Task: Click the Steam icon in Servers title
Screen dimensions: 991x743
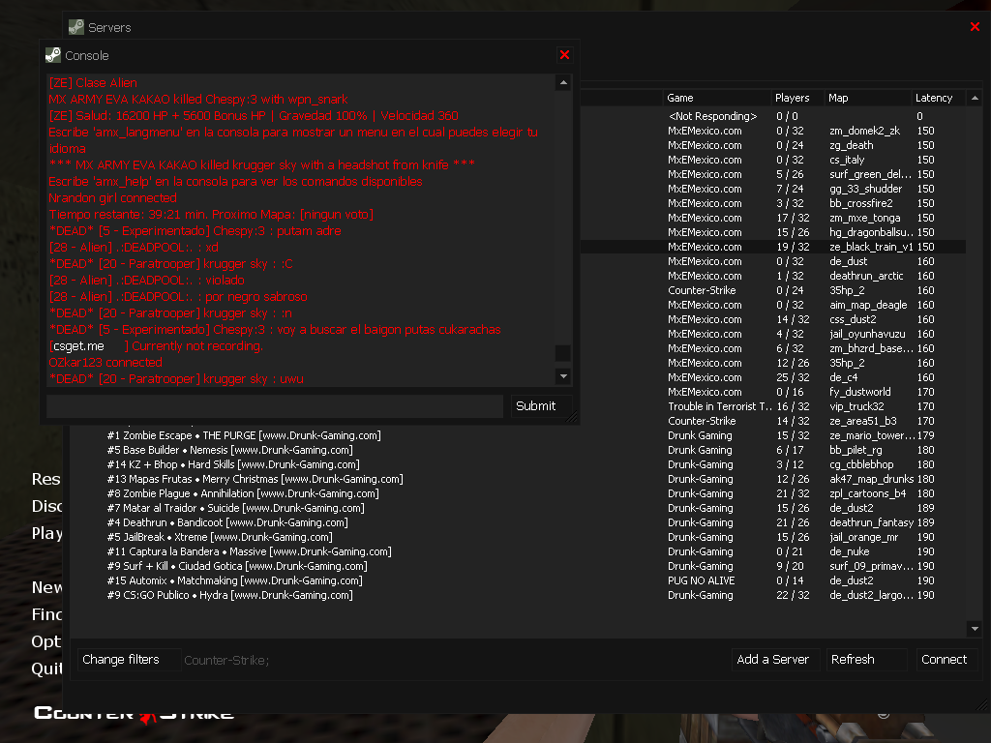Action: (x=76, y=27)
